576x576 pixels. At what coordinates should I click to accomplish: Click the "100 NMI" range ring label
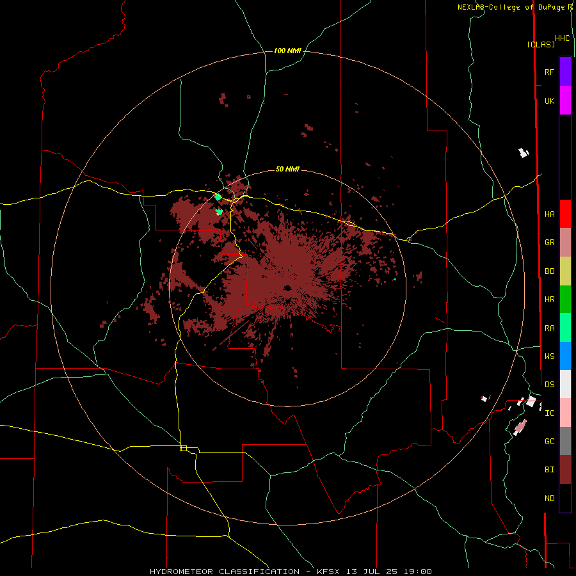287,51
